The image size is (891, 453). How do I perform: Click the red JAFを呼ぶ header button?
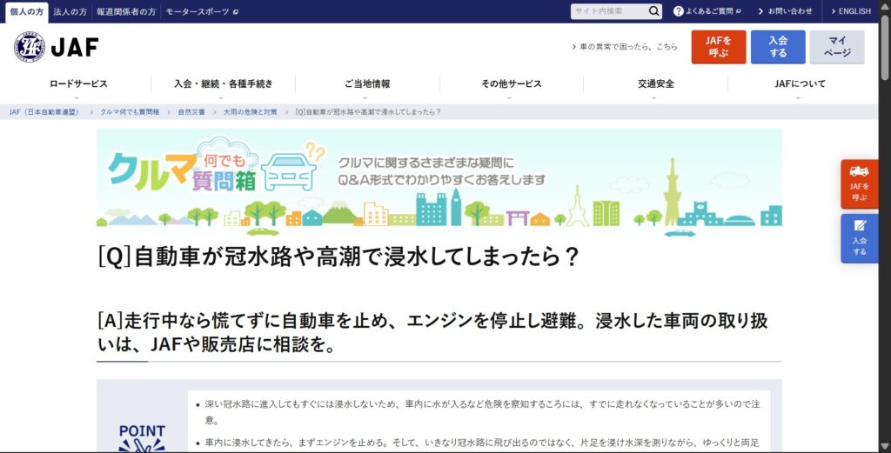(x=718, y=47)
